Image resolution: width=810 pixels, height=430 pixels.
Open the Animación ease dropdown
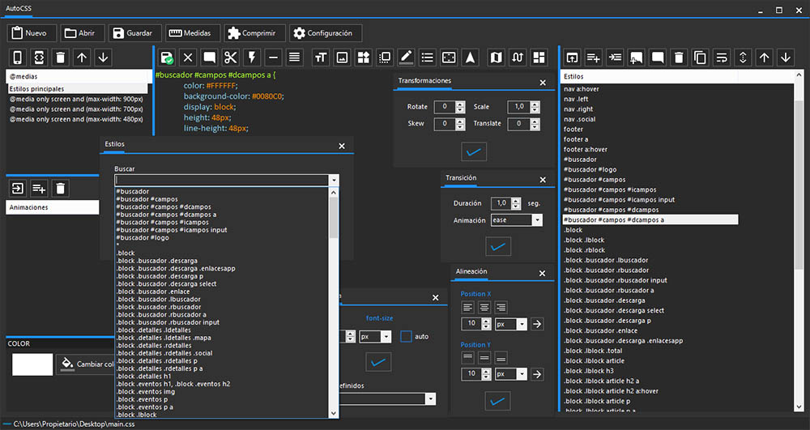click(x=537, y=220)
